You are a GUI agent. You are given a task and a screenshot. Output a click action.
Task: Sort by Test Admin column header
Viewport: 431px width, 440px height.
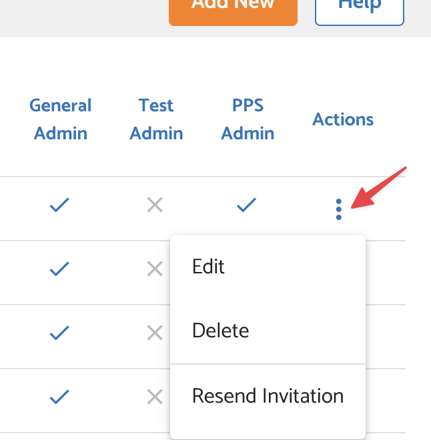(156, 119)
